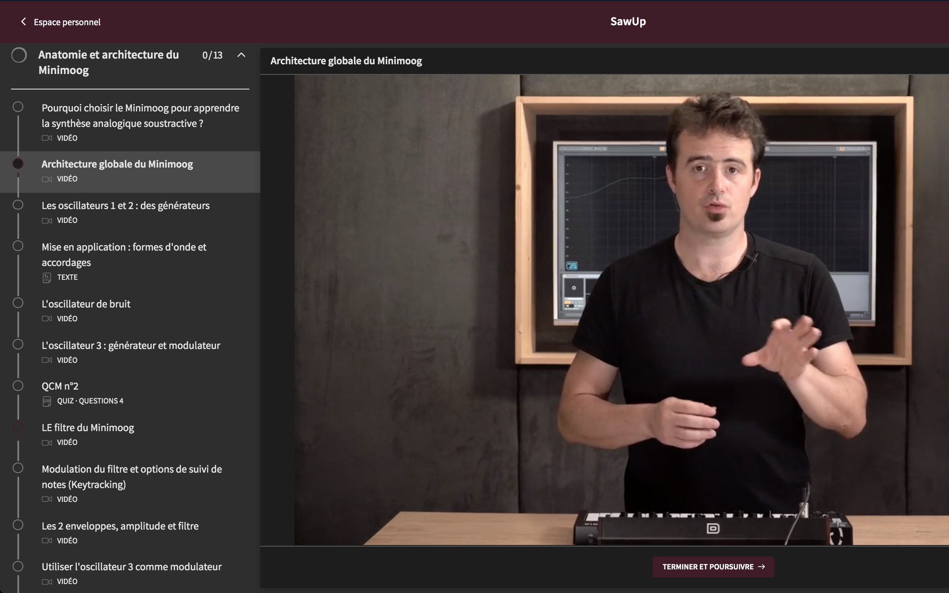The height and width of the screenshot is (593, 949).
Task: Mark Pourquoi choisir le Minimoog lesson circle
Action: click(18, 107)
